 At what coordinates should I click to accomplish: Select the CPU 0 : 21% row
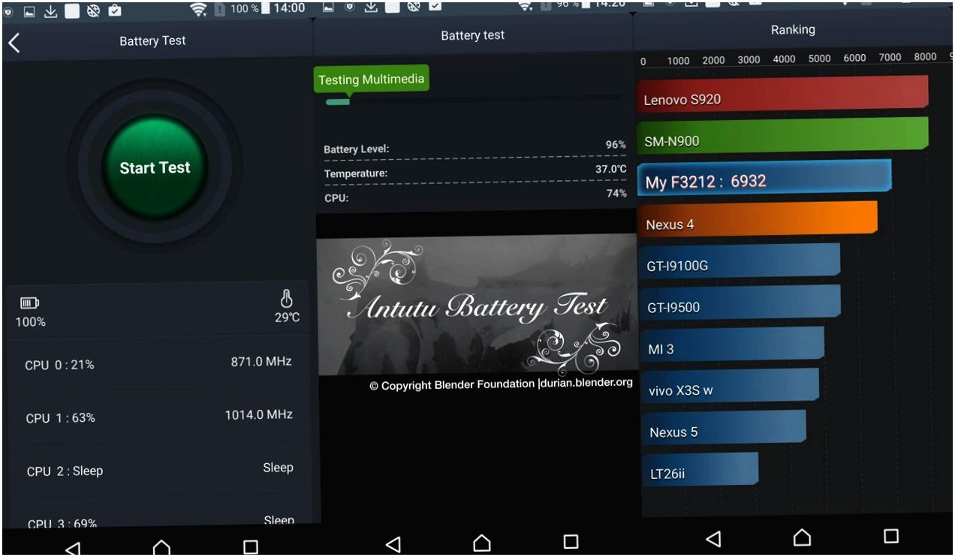158,363
